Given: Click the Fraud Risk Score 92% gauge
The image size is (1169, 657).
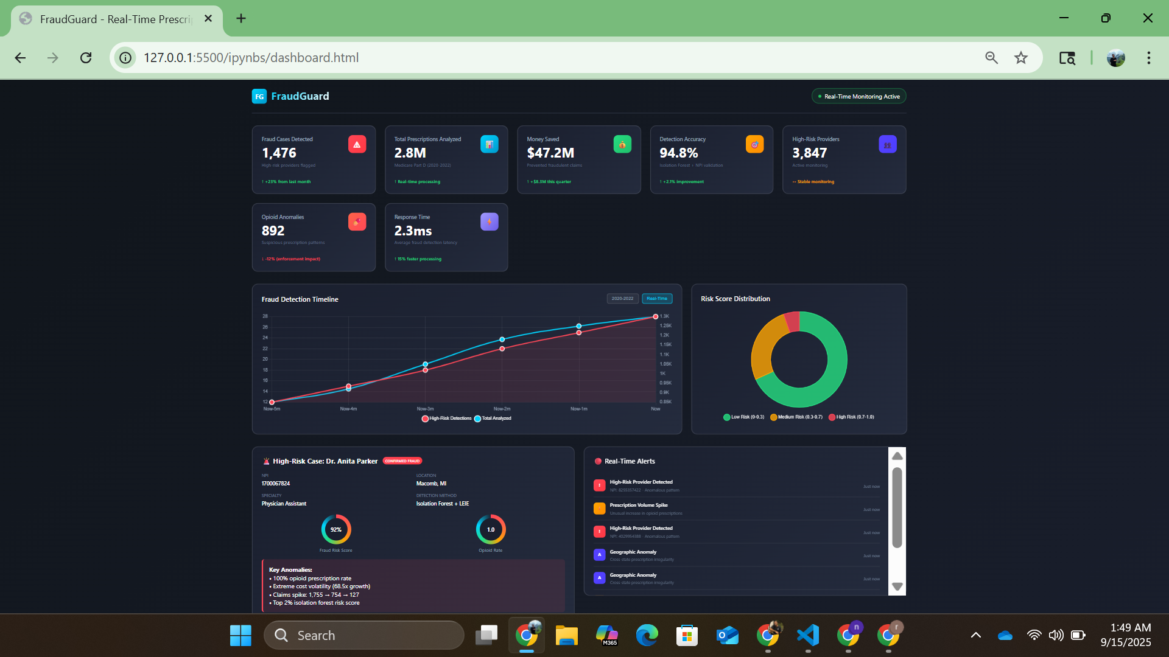Looking at the screenshot, I should click(336, 529).
